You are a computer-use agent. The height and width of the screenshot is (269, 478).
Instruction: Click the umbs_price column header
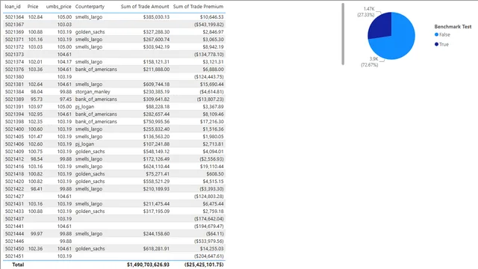click(58, 7)
